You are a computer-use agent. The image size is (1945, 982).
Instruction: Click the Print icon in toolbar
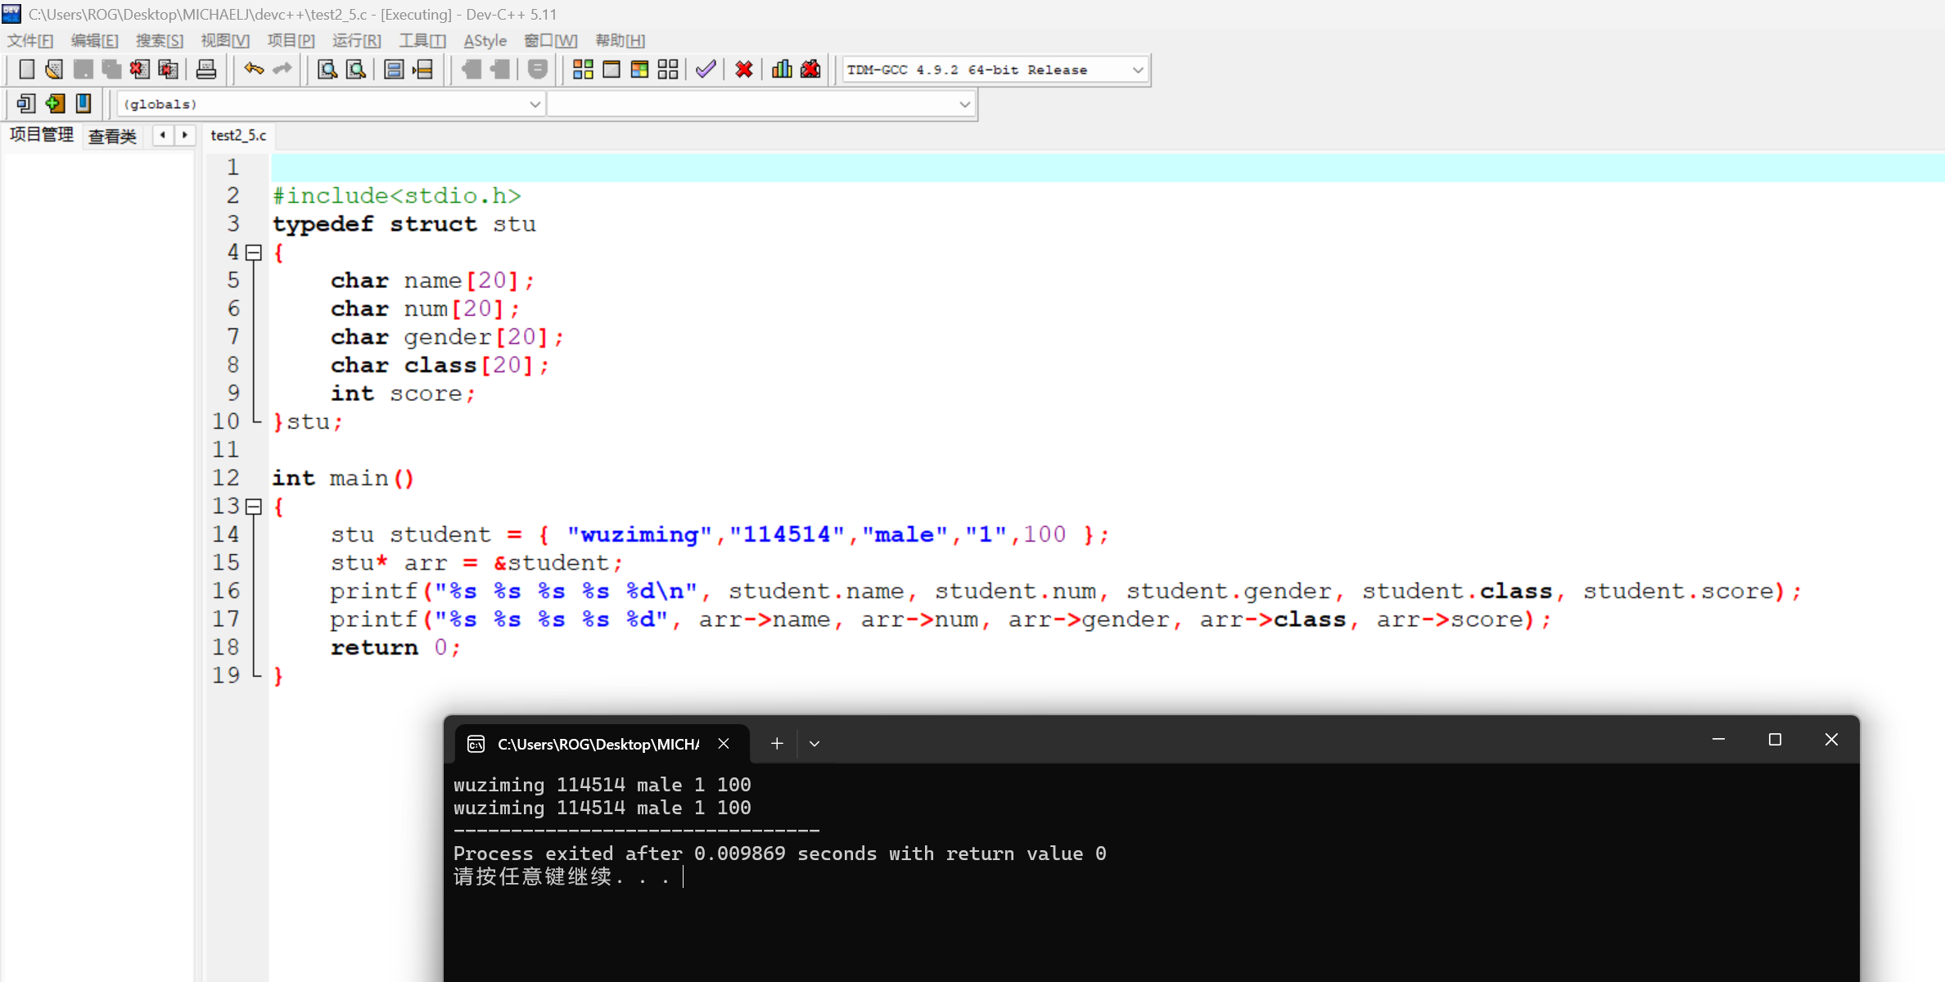tap(206, 70)
